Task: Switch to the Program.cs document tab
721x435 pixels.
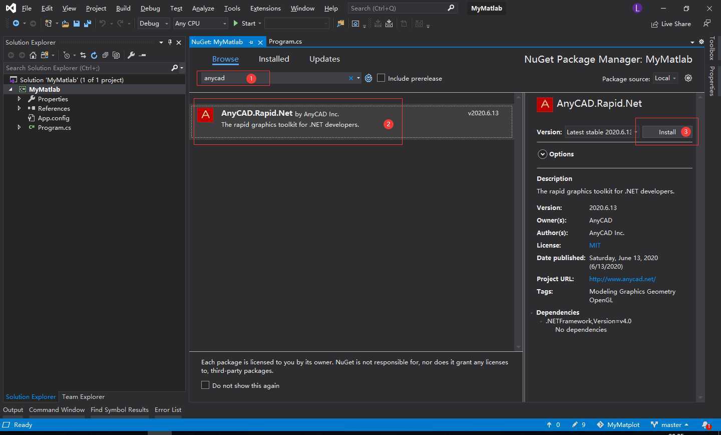Action: [285, 42]
